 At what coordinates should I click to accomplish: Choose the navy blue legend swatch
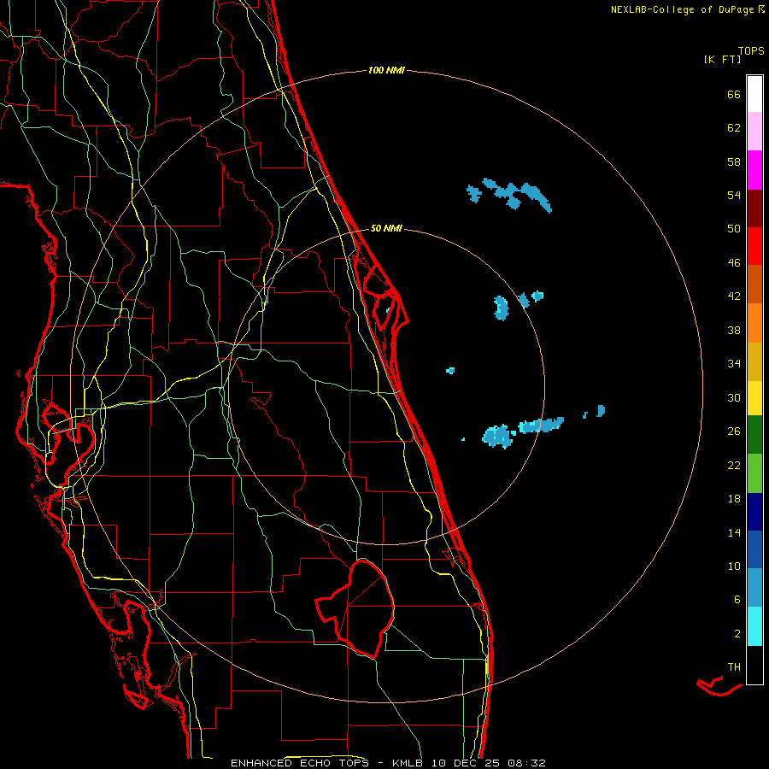pyautogui.click(x=754, y=512)
